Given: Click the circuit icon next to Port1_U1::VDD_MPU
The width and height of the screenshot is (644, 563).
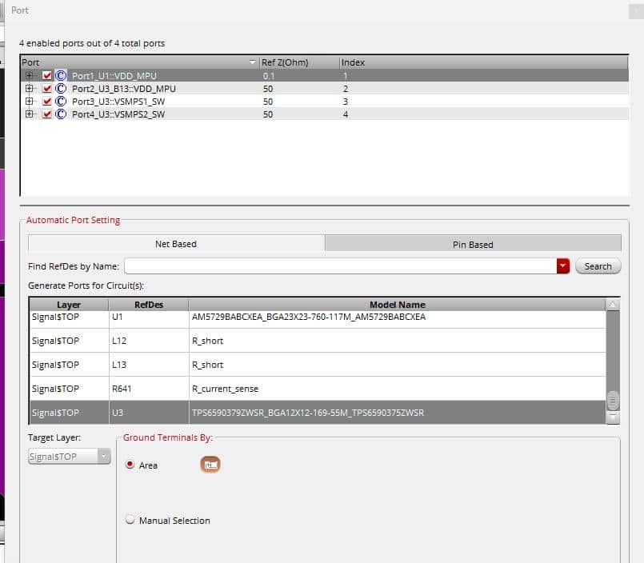Looking at the screenshot, I should (61, 76).
